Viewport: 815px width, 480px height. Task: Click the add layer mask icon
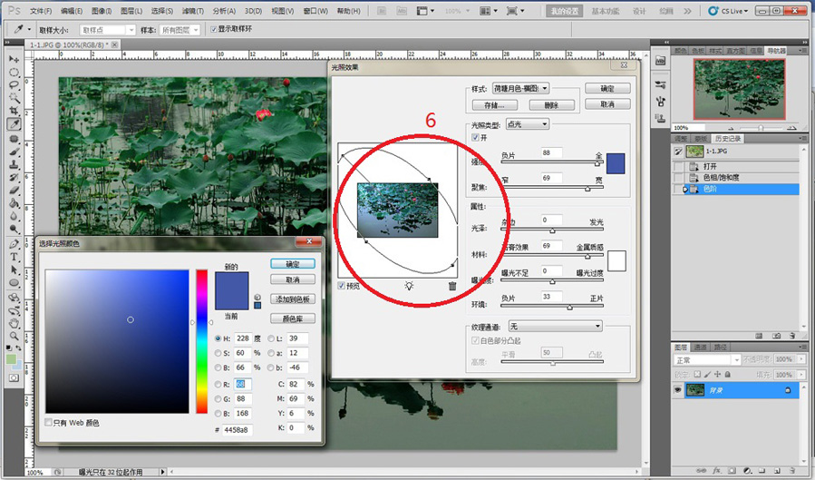[732, 470]
